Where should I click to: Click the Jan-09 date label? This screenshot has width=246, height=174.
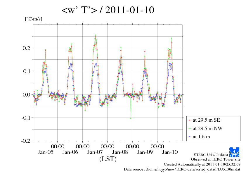[145, 152]
